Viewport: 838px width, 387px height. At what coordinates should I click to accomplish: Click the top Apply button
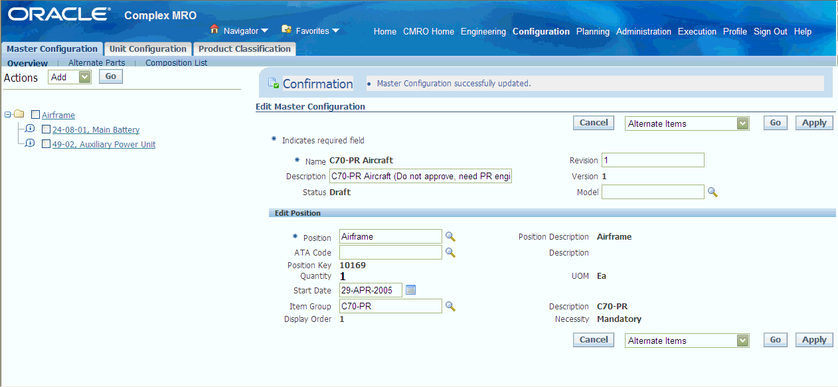(814, 123)
